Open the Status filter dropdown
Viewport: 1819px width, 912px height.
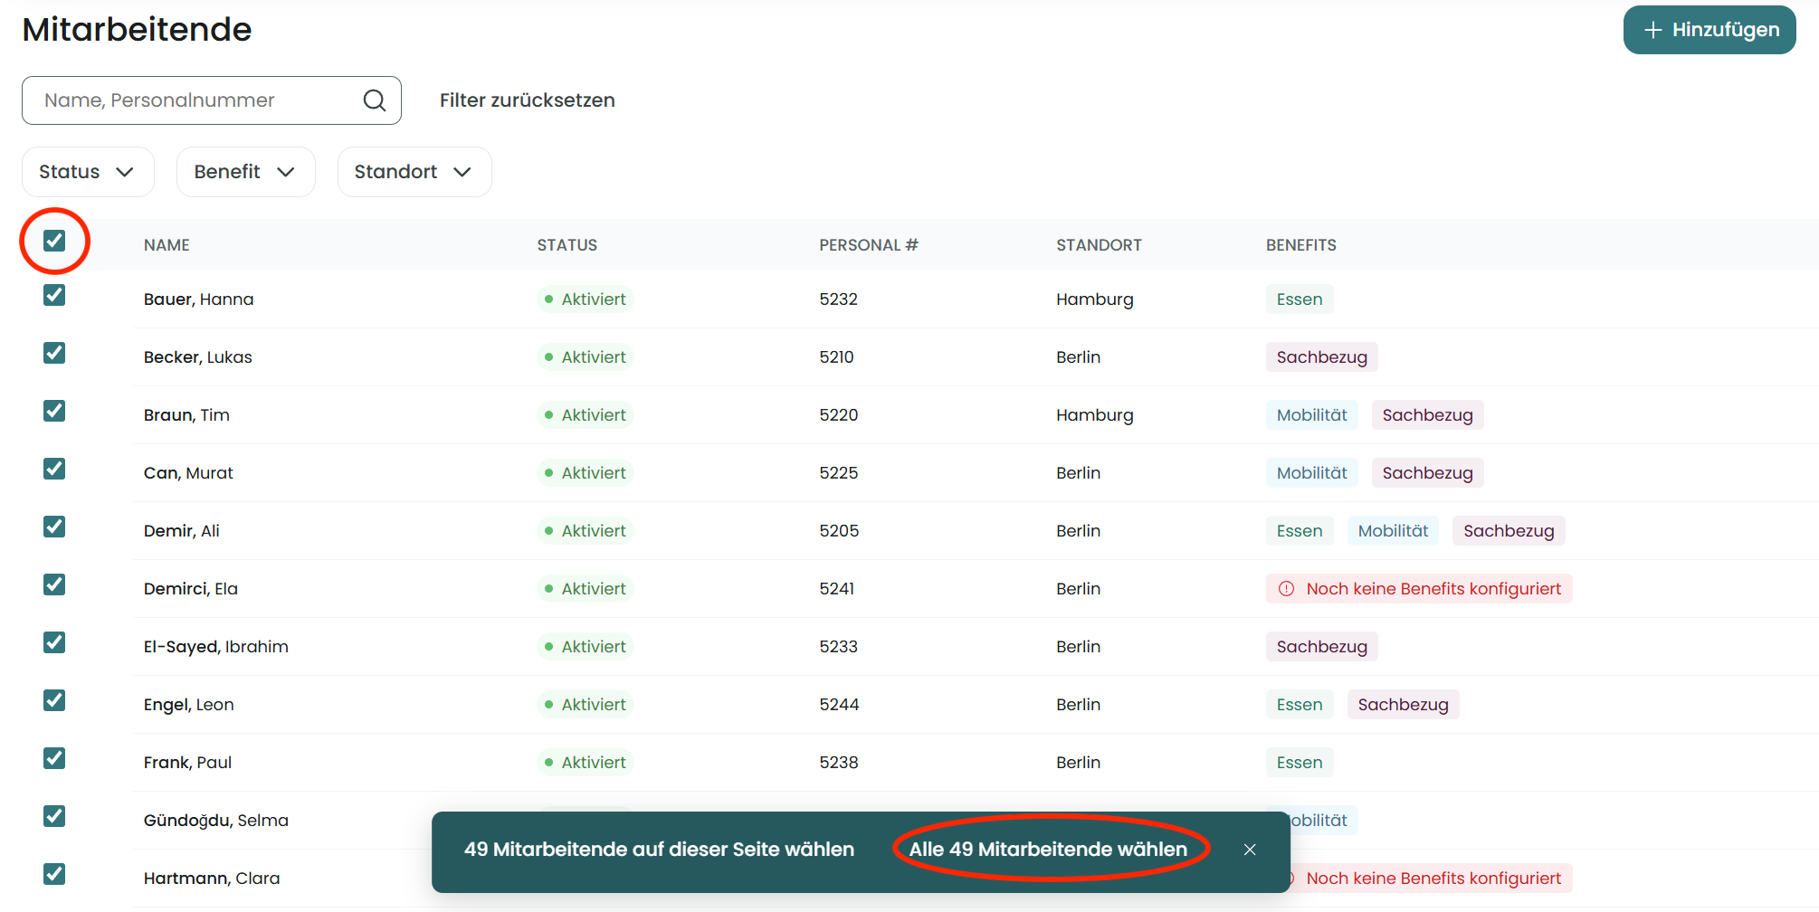[x=87, y=172]
